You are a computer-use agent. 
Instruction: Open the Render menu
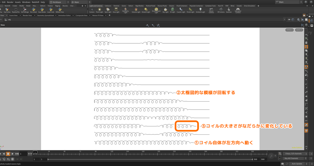(x=10, y=2)
